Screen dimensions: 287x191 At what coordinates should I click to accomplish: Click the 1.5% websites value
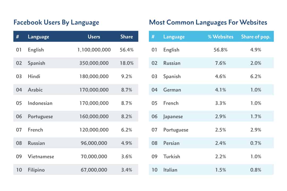221,170
